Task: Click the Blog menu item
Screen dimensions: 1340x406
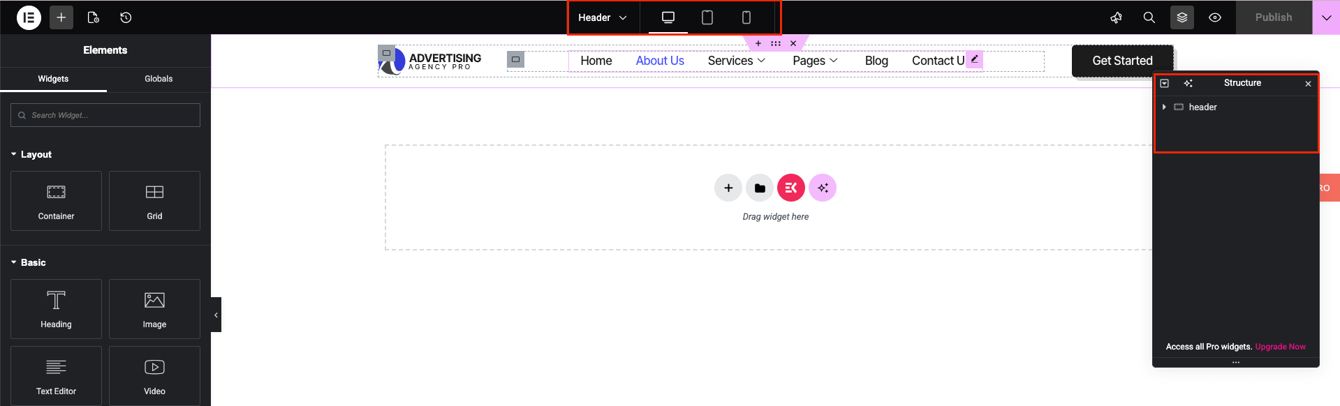Action: [876, 61]
